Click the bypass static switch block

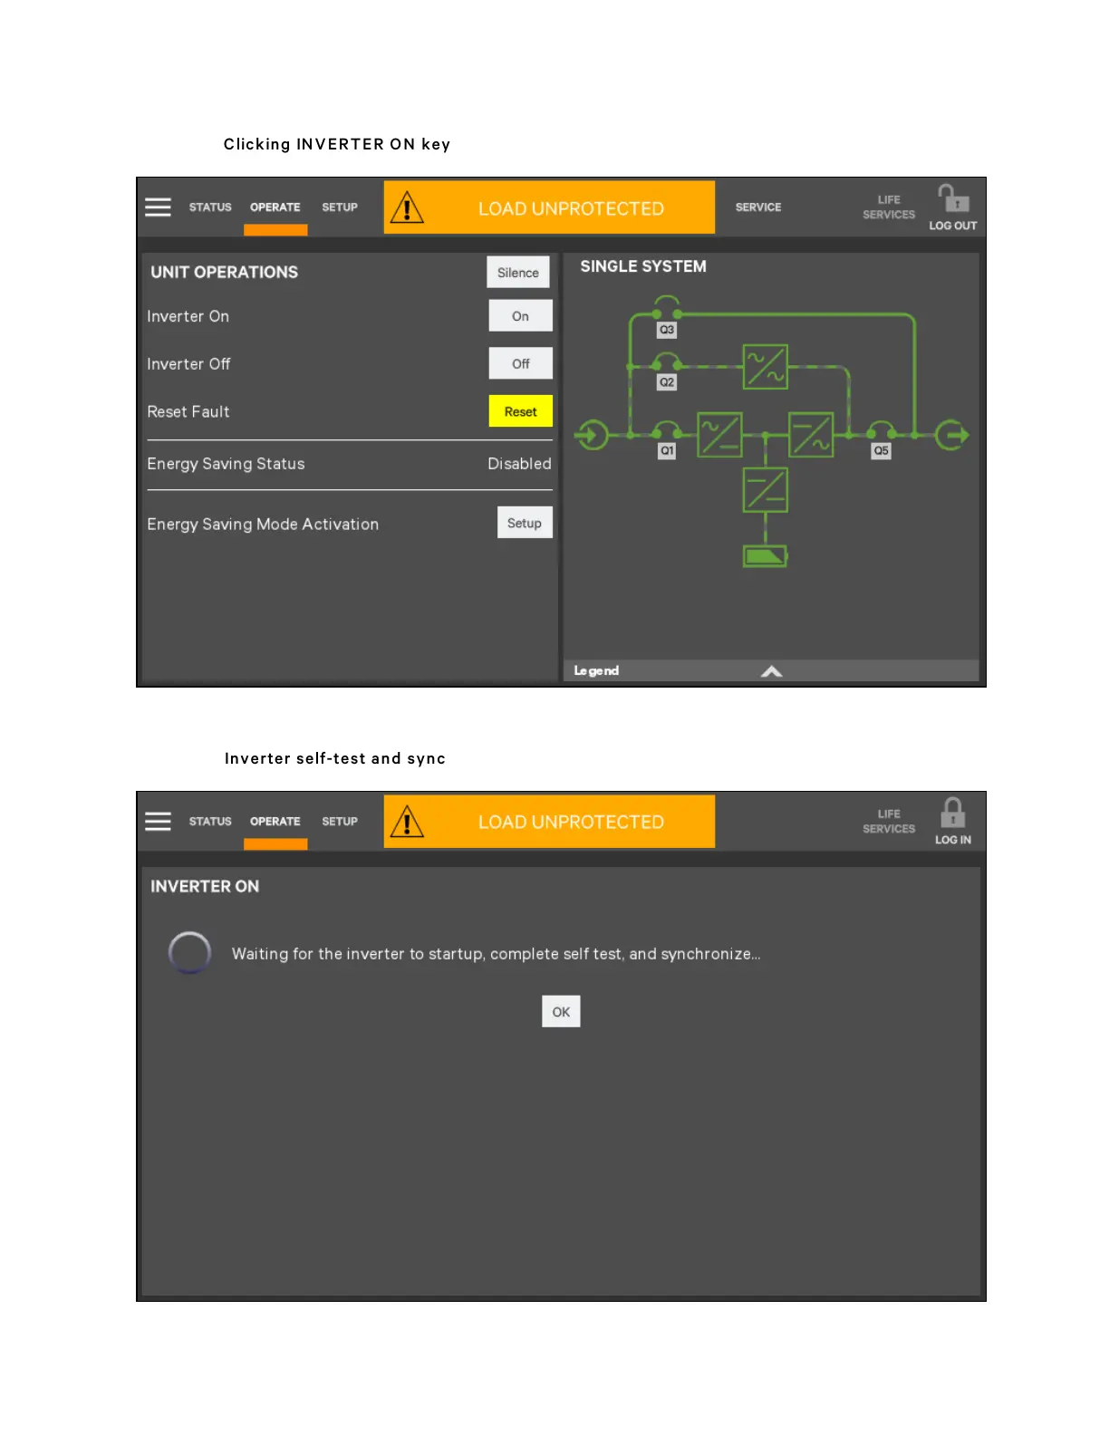pos(766,367)
